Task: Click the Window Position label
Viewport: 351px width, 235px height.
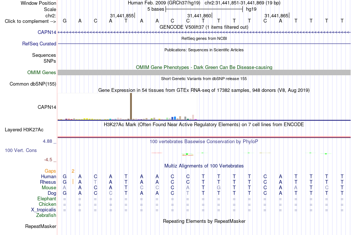Action: (x=38, y=3)
